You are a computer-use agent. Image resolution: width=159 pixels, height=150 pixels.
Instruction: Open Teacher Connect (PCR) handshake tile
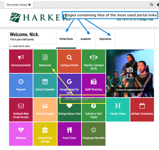coord(94,61)
